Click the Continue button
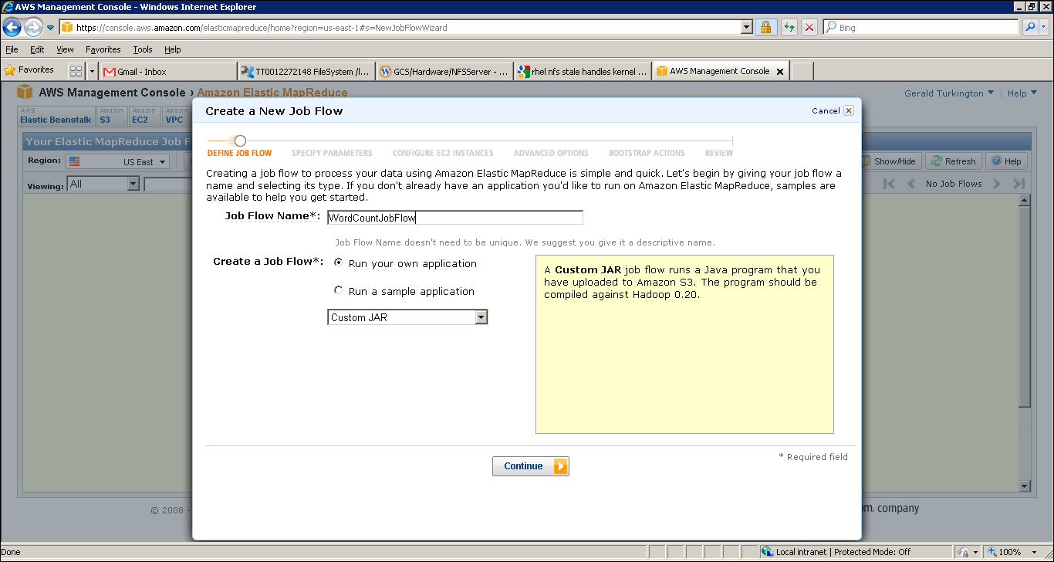1054x562 pixels. pos(531,466)
